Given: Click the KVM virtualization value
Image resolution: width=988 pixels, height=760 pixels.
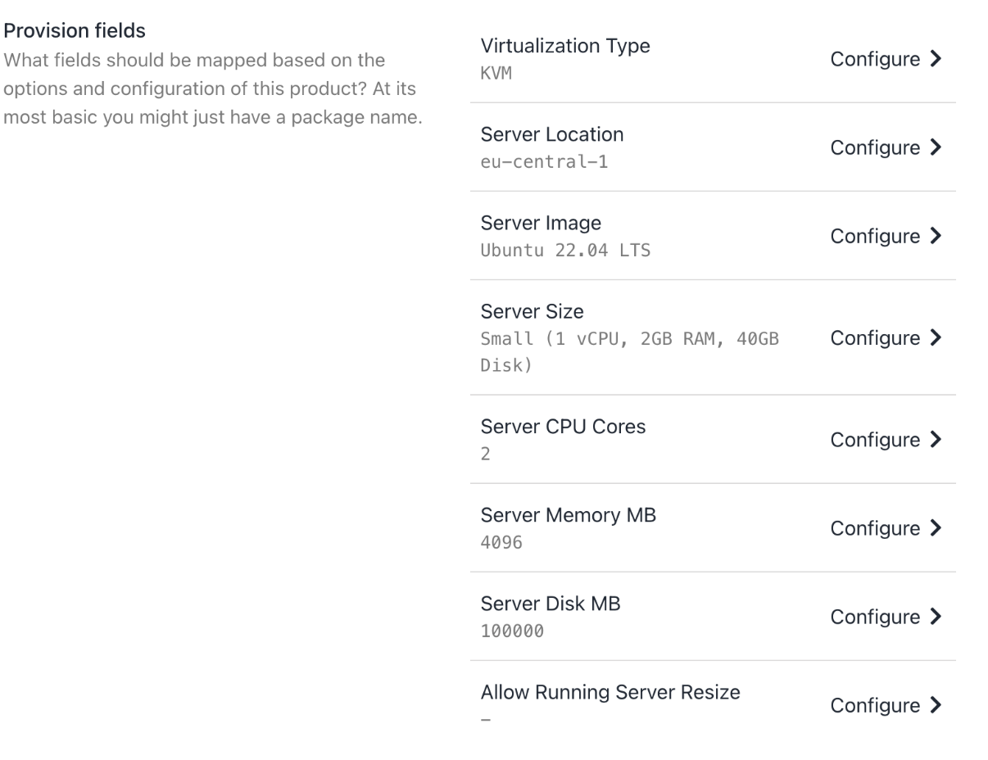Looking at the screenshot, I should click(x=496, y=74).
